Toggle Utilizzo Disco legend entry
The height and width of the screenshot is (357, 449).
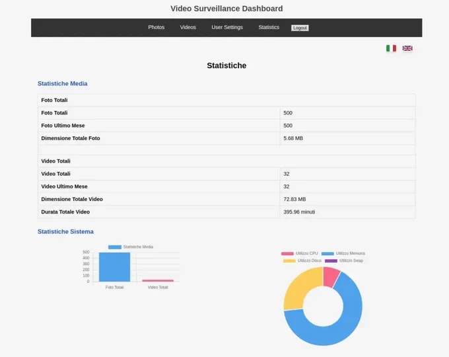tap(302, 260)
